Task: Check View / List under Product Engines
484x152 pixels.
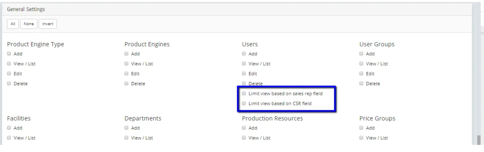Action: pos(127,64)
